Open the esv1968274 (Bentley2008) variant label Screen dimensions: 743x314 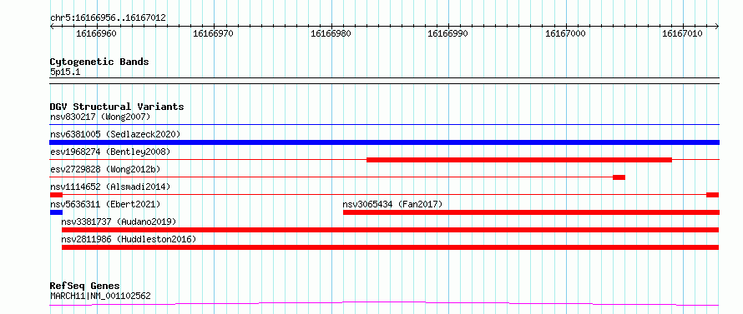click(x=110, y=152)
